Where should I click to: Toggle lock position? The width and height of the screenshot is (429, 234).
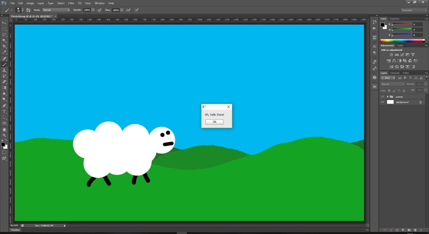pos(399,90)
